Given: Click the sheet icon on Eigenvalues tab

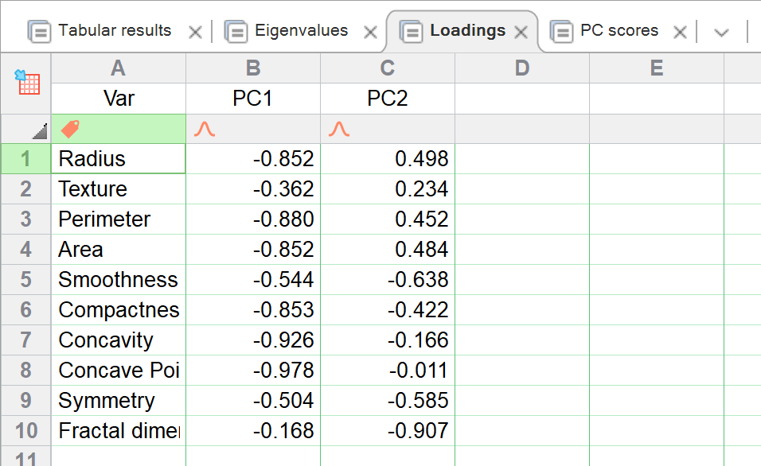Looking at the screenshot, I should (x=236, y=32).
